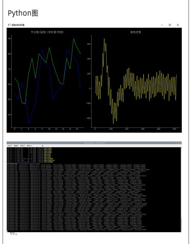Image resolution: width=191 pixels, height=244 pixels.
Task: Click the yellow brainwave trough near -400
Action: point(113,123)
